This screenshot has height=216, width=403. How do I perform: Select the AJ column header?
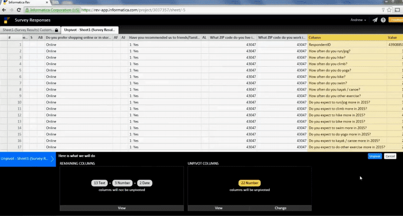123,37
